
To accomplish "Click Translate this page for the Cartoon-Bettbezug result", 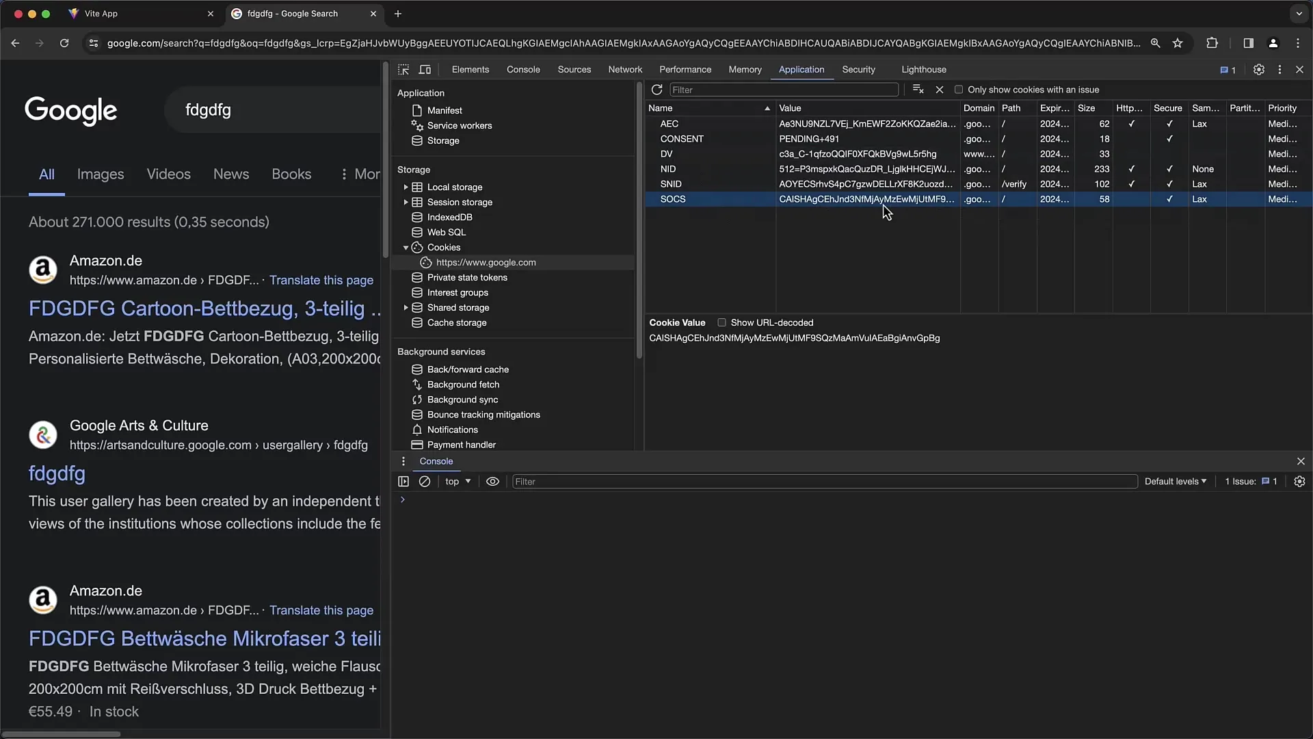I will click(x=321, y=281).
